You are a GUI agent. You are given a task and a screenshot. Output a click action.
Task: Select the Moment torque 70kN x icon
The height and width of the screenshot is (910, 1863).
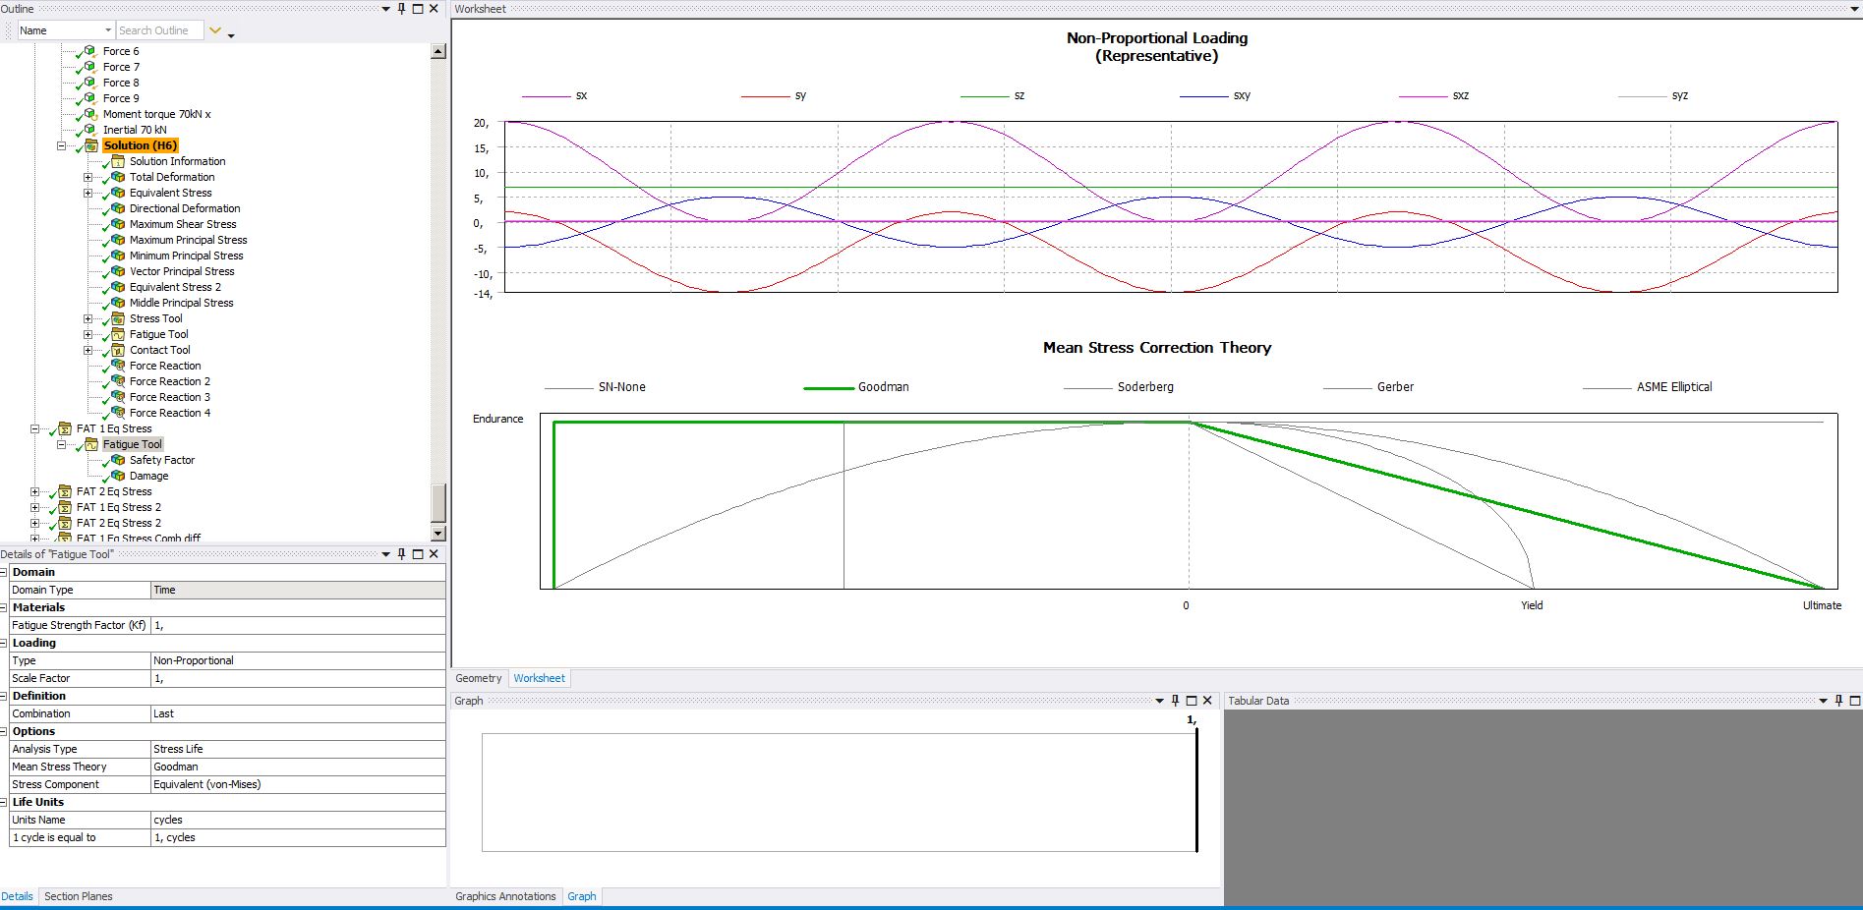[x=91, y=114]
